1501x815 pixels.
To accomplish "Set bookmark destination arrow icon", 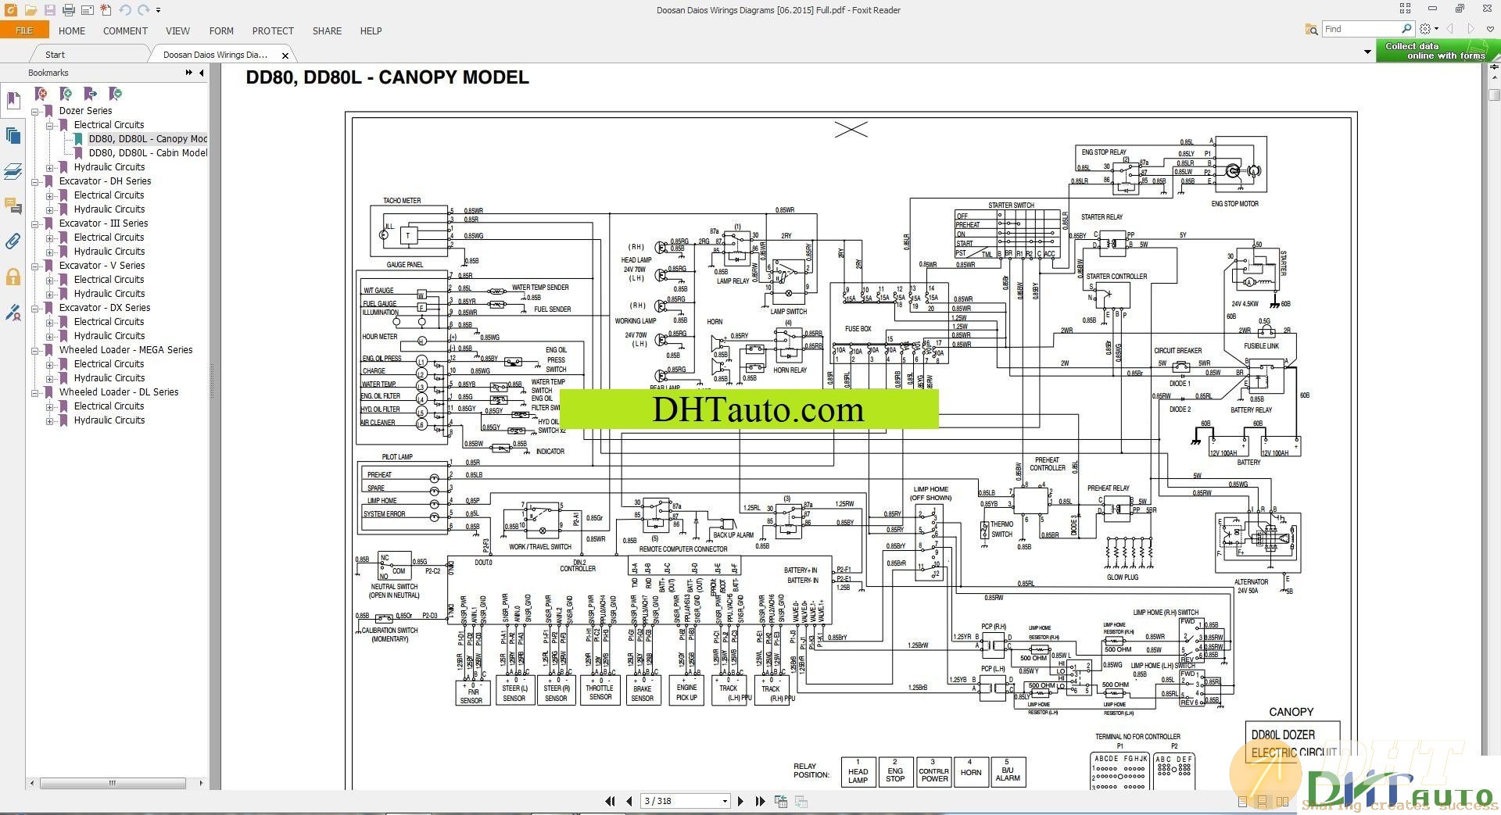I will coord(91,94).
